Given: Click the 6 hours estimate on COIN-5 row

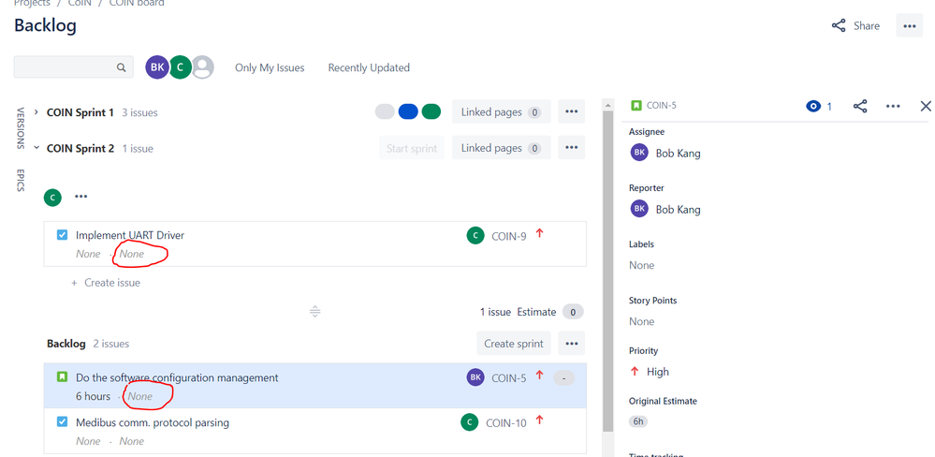Looking at the screenshot, I should point(93,396).
